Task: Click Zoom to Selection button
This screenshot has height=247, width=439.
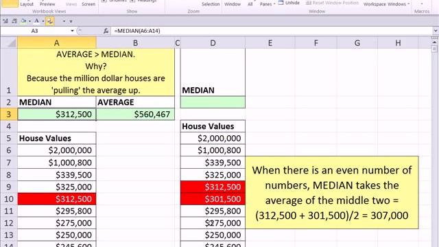Action: tap(211, 4)
